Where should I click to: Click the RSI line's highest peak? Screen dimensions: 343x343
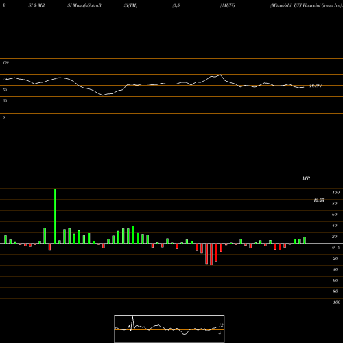(220, 75)
